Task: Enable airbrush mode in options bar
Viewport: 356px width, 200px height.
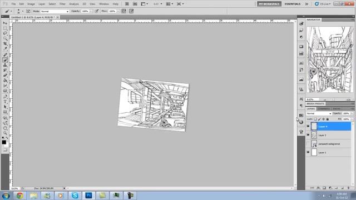Action: point(123,11)
